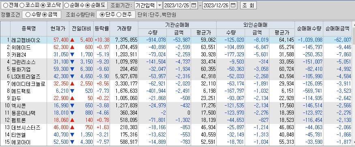This screenshot has width=355, height=147.
Task: Click up arrow beside 2,550 change
Action: coord(72,84)
